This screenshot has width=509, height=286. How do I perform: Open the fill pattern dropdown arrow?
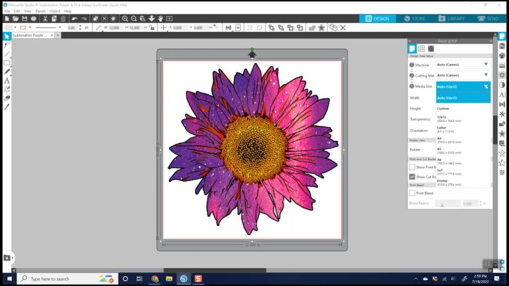tap(15, 28)
